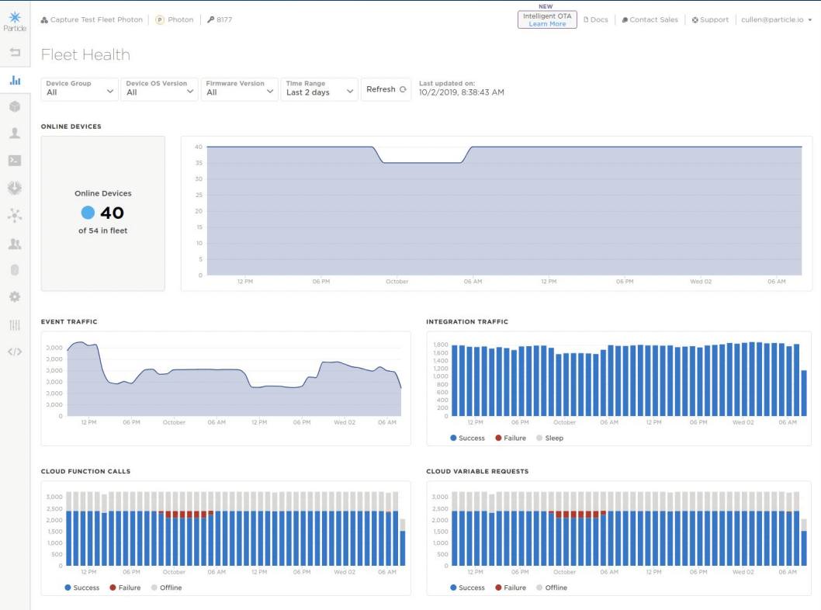Open the Events terminal icon in sidebar
This screenshot has height=610, width=821.
[x=14, y=160]
